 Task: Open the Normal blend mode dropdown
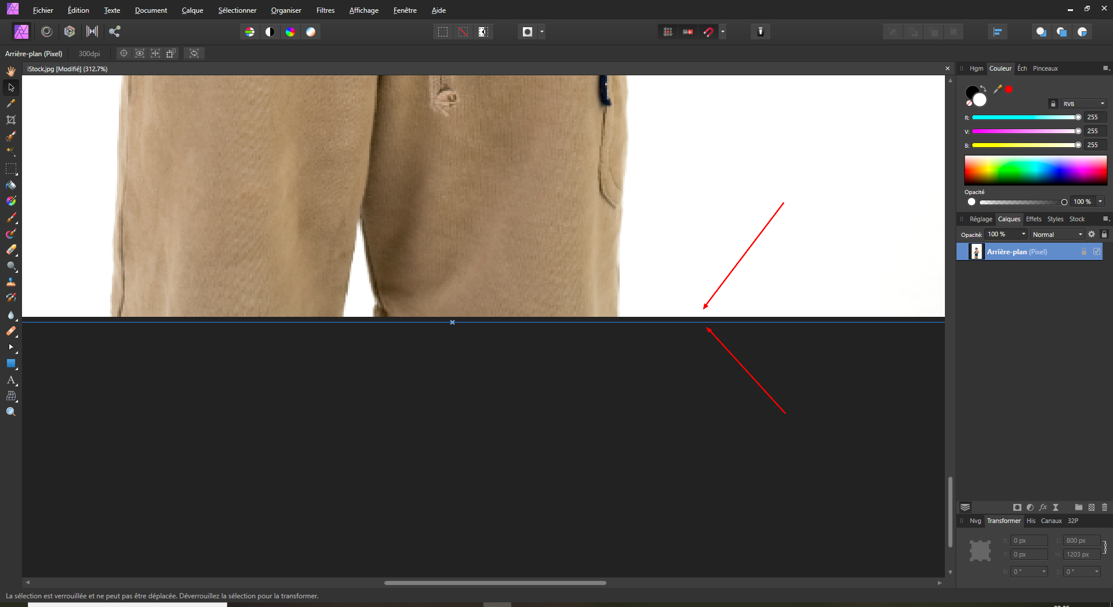[1057, 235]
